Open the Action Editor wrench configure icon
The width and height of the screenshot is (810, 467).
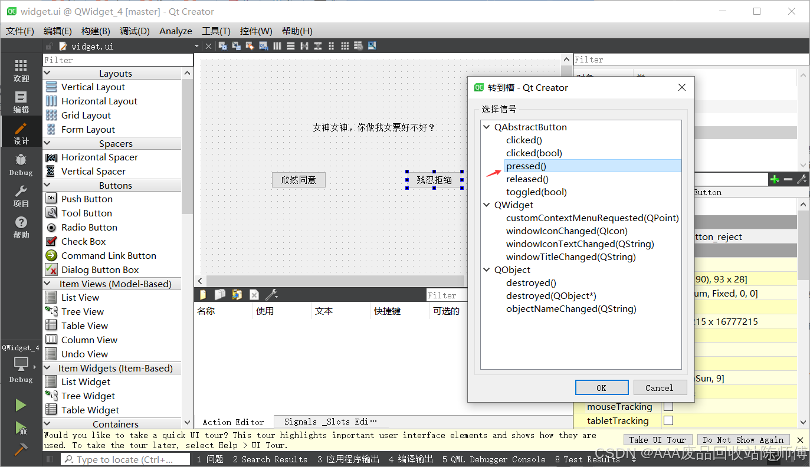coord(271,295)
